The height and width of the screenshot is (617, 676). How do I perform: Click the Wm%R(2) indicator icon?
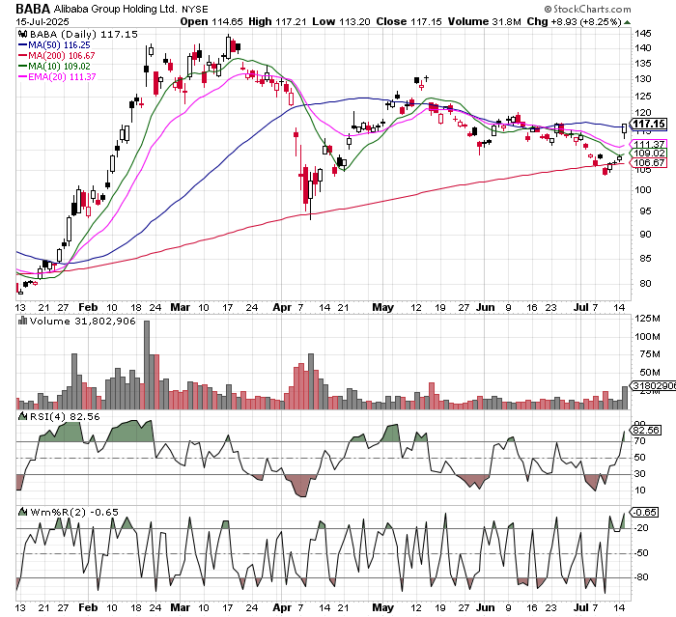(x=23, y=512)
